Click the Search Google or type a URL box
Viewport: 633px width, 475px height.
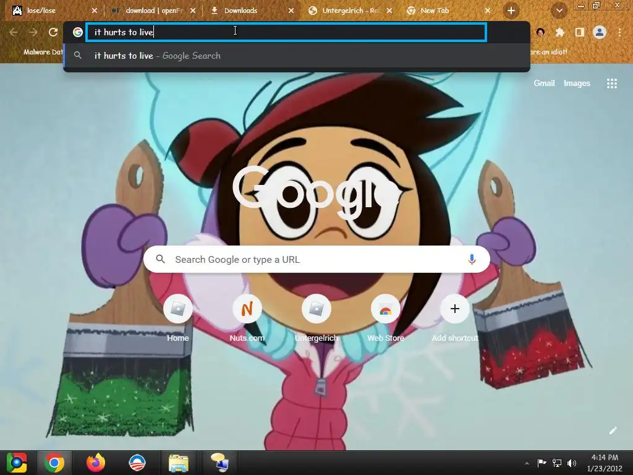click(x=316, y=259)
